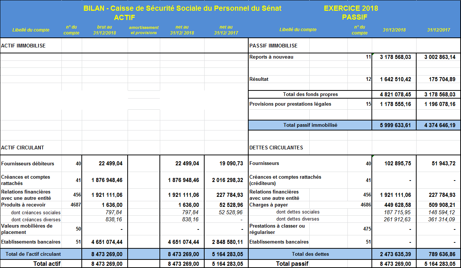461x268 pixels.
Task: Click Créances et comptes rattachés net 2017 value
Action: point(228,180)
